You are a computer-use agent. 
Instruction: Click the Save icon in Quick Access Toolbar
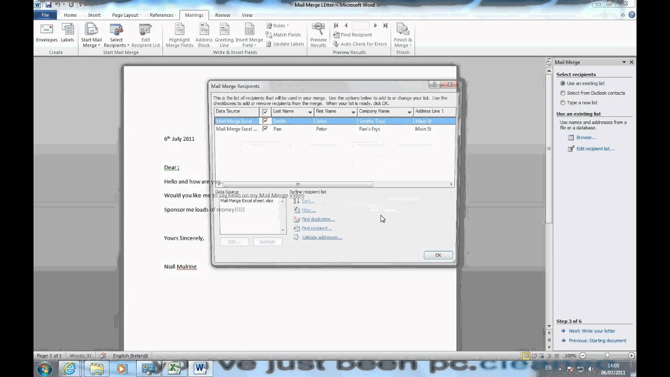point(48,5)
